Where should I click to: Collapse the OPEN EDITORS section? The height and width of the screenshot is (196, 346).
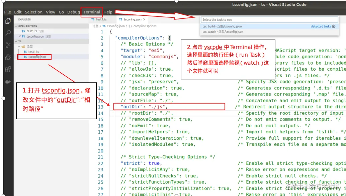tap(52, 26)
